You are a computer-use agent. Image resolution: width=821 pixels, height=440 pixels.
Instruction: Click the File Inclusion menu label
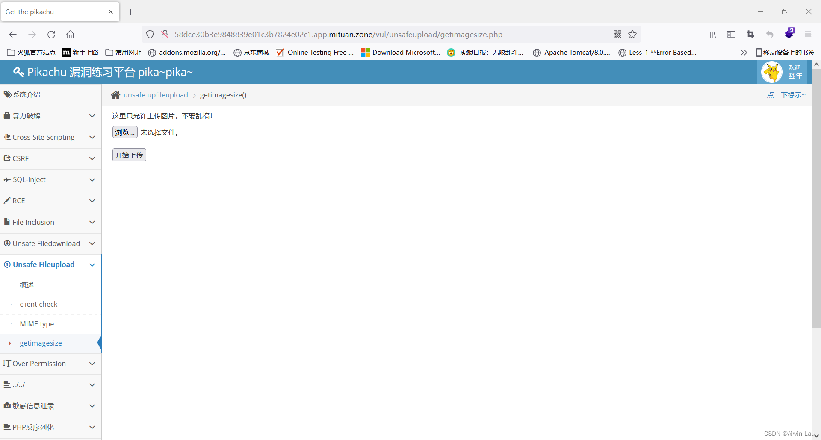(33, 222)
